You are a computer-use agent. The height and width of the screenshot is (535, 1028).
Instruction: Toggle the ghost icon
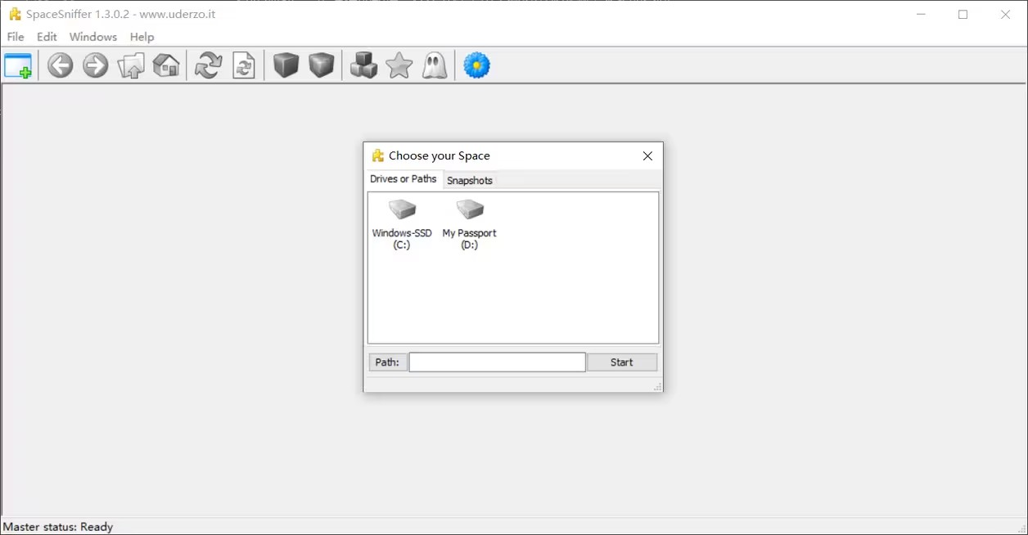click(x=435, y=65)
